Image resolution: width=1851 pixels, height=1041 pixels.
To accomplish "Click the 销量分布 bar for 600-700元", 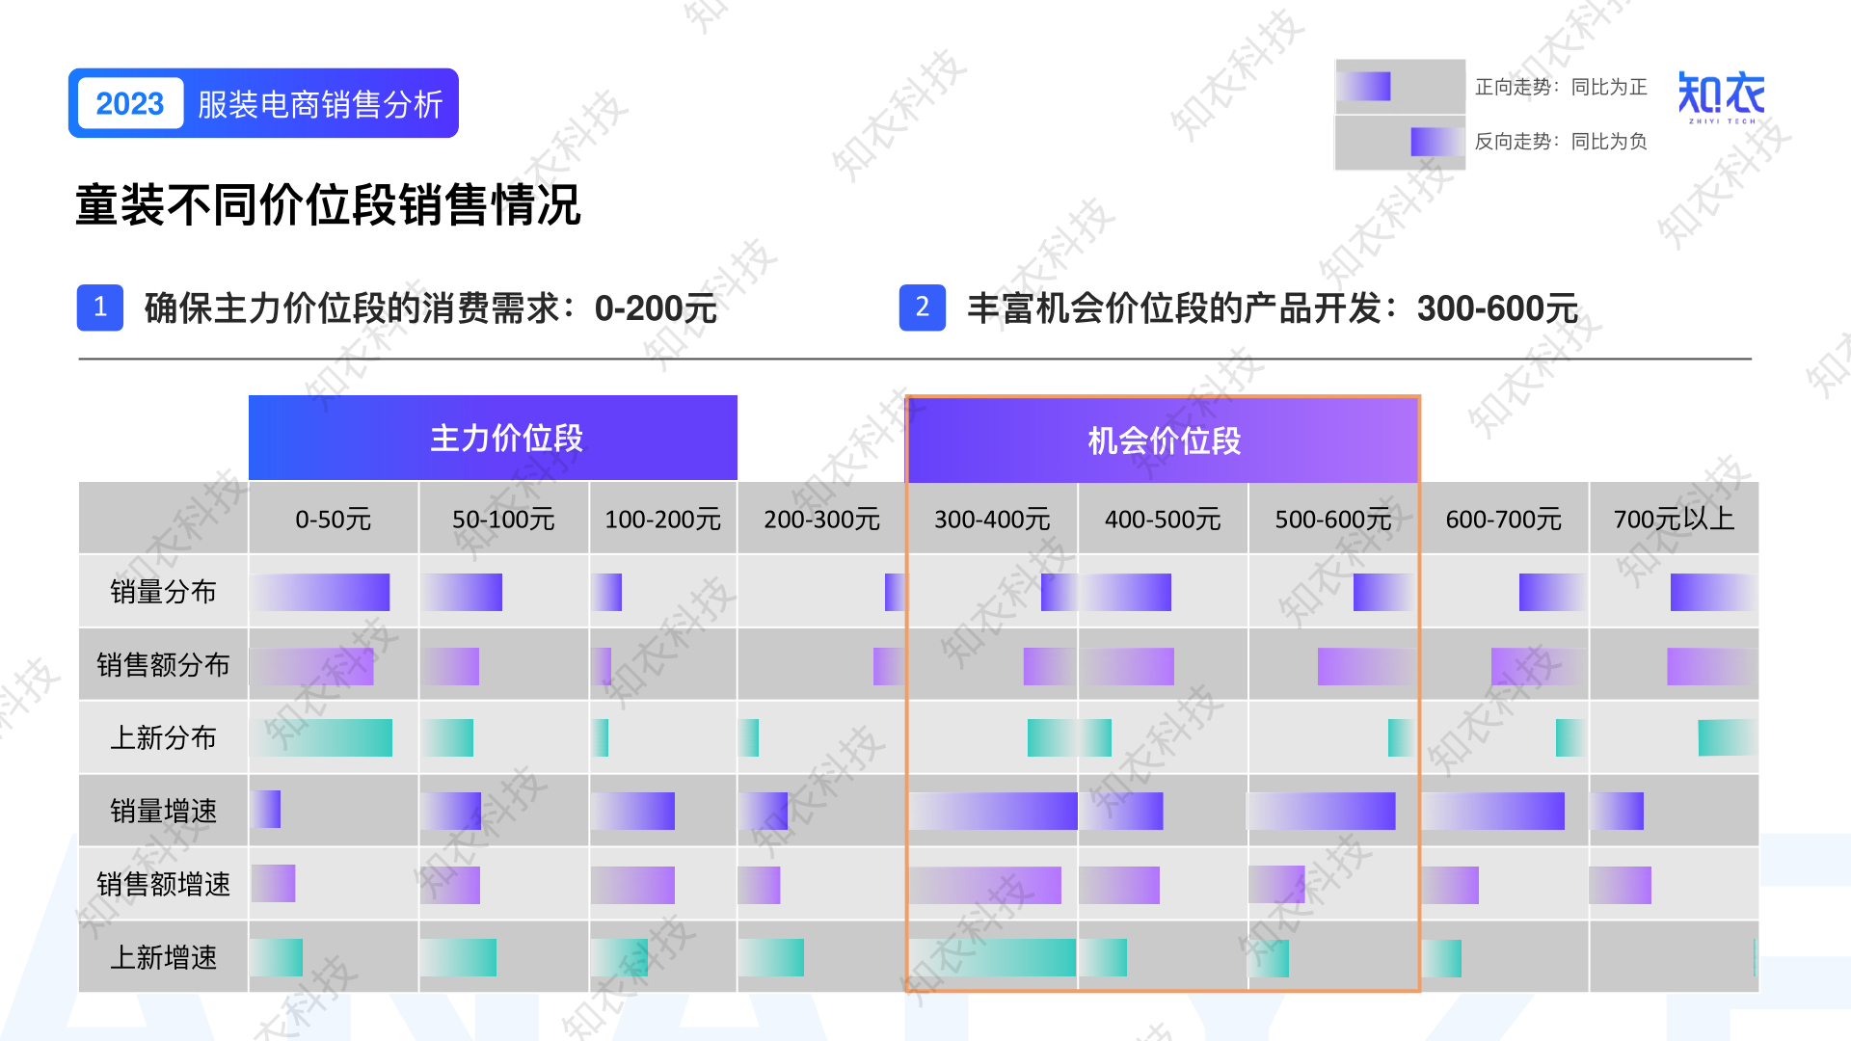I will (x=1552, y=592).
